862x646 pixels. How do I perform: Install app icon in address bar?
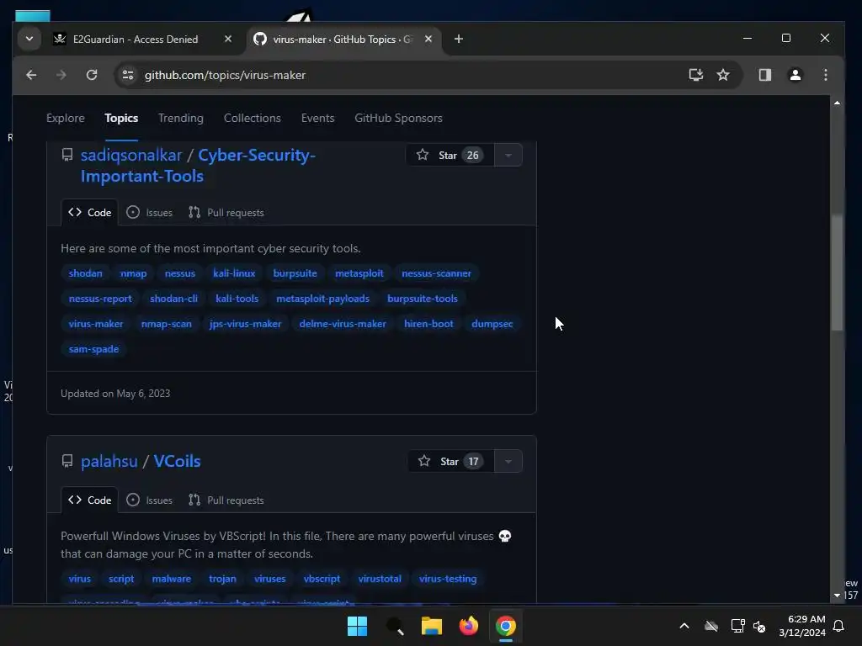(x=696, y=75)
